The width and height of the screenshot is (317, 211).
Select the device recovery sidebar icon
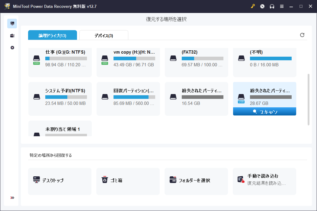click(12, 23)
